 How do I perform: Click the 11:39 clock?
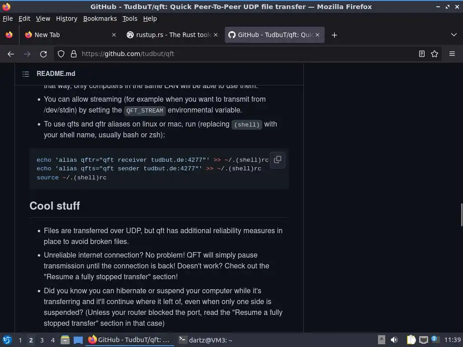[452, 340]
